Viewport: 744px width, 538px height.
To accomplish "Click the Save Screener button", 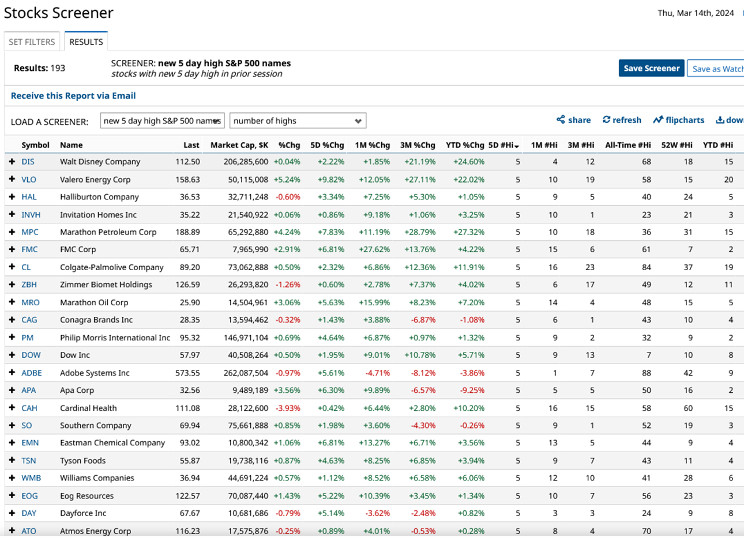I will click(x=651, y=68).
